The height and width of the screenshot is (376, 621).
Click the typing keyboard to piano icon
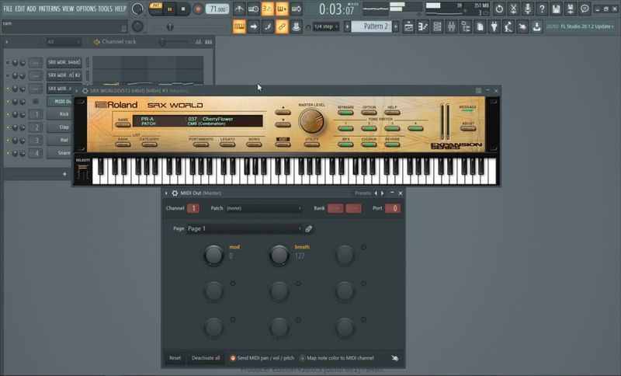click(x=239, y=26)
